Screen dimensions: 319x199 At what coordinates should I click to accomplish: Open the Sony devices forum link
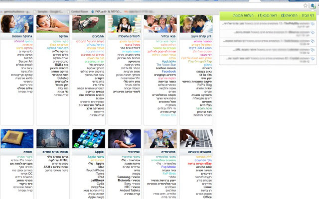pos(132,184)
